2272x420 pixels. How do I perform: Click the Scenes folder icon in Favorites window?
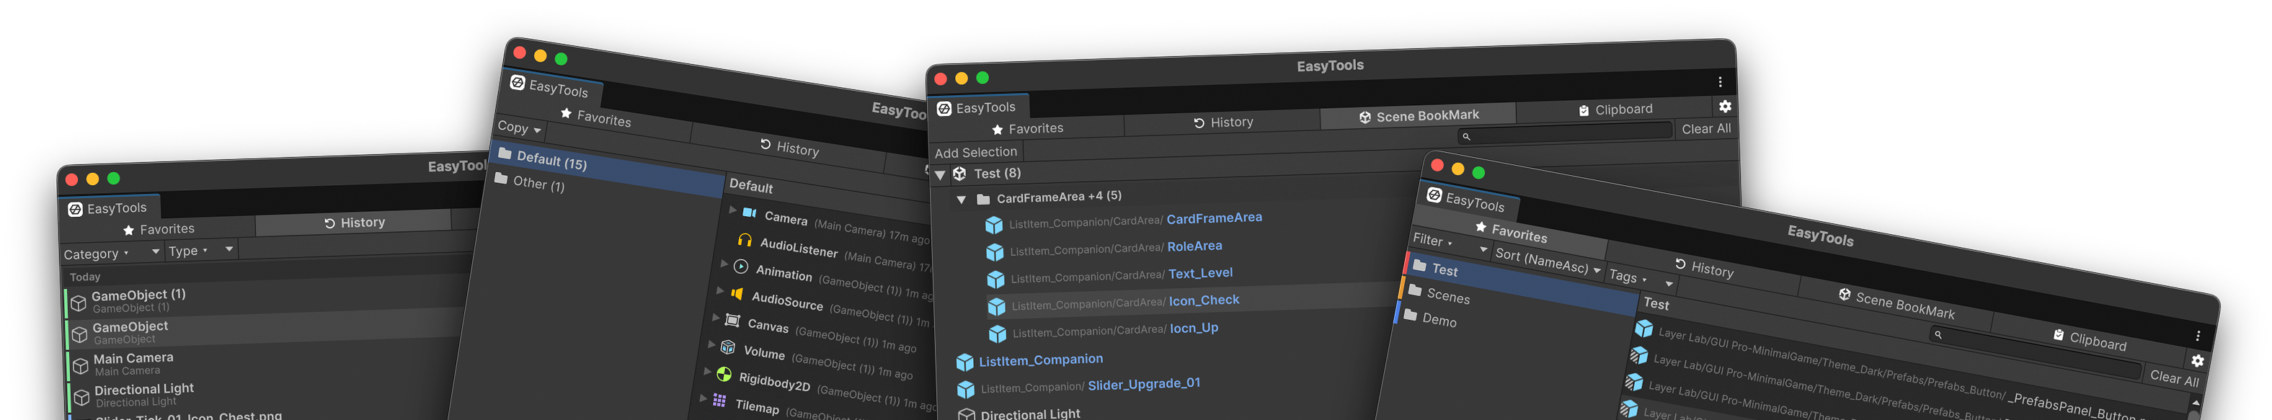point(1415,290)
